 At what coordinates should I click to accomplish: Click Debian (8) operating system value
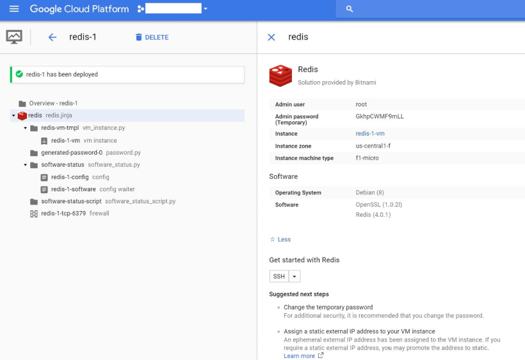[x=369, y=192]
